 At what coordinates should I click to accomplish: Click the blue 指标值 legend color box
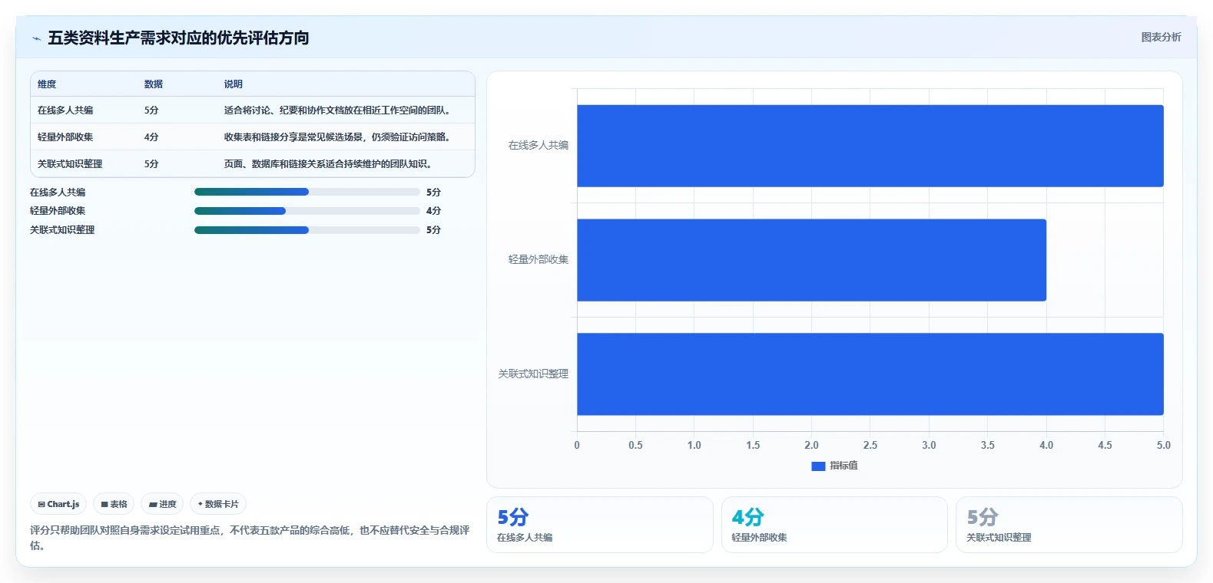tap(818, 466)
